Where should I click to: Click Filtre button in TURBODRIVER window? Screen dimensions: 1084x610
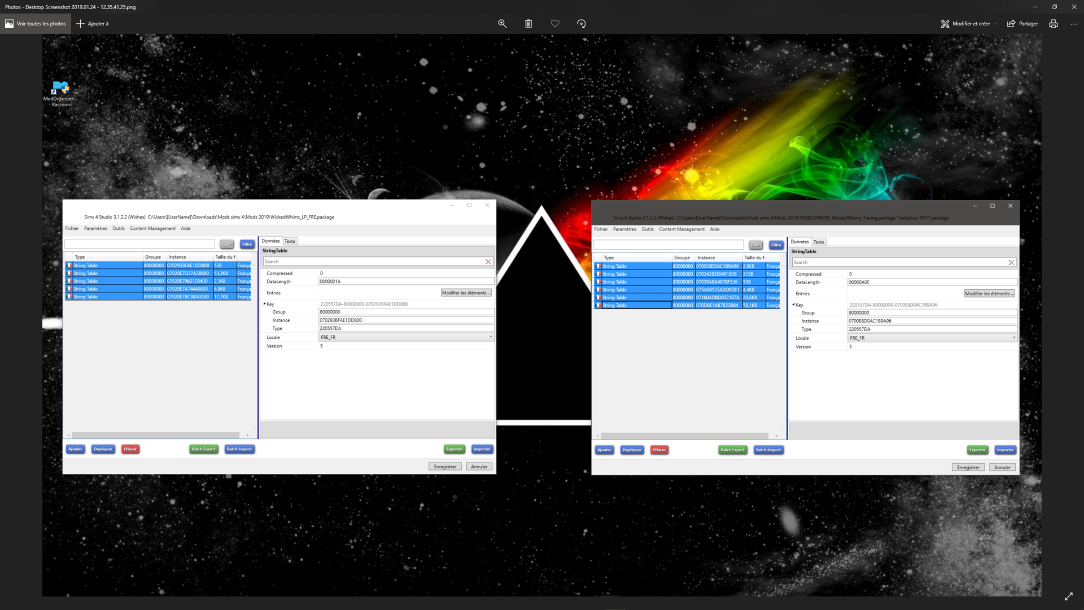click(776, 245)
